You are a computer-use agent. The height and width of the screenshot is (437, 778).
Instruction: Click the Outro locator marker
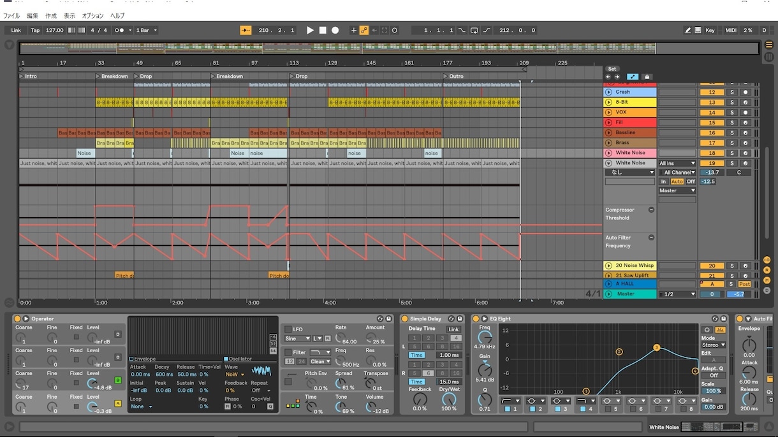point(454,76)
